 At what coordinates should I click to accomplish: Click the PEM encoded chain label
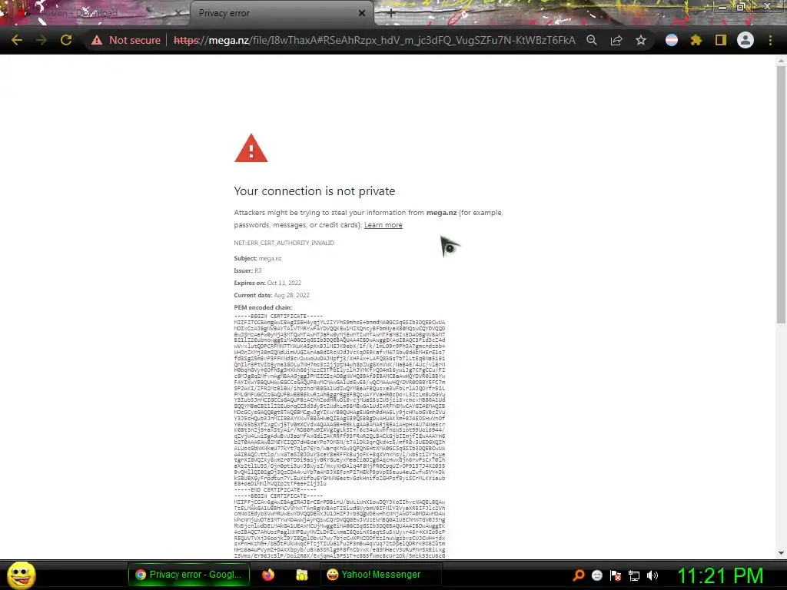tap(263, 307)
